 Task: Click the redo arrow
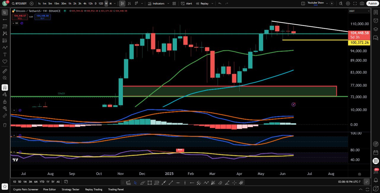click(227, 4)
